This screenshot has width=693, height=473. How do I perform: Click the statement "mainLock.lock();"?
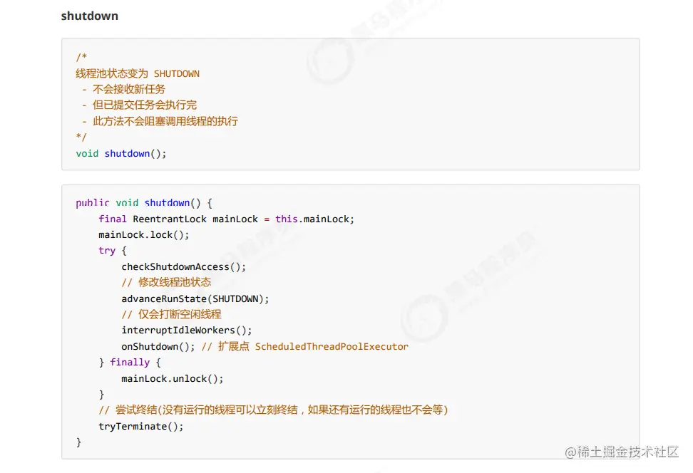tap(143, 235)
